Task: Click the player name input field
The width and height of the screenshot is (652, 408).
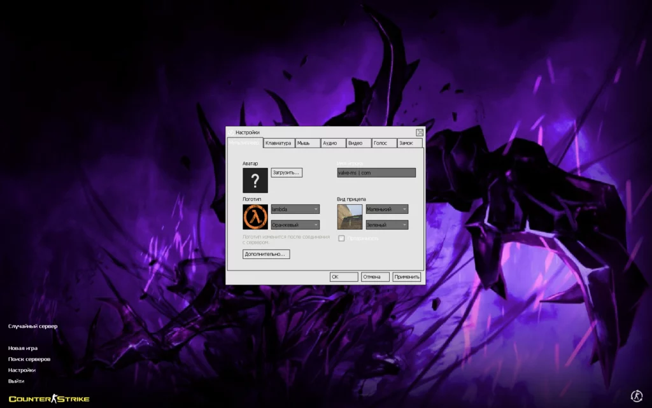Action: 376,172
